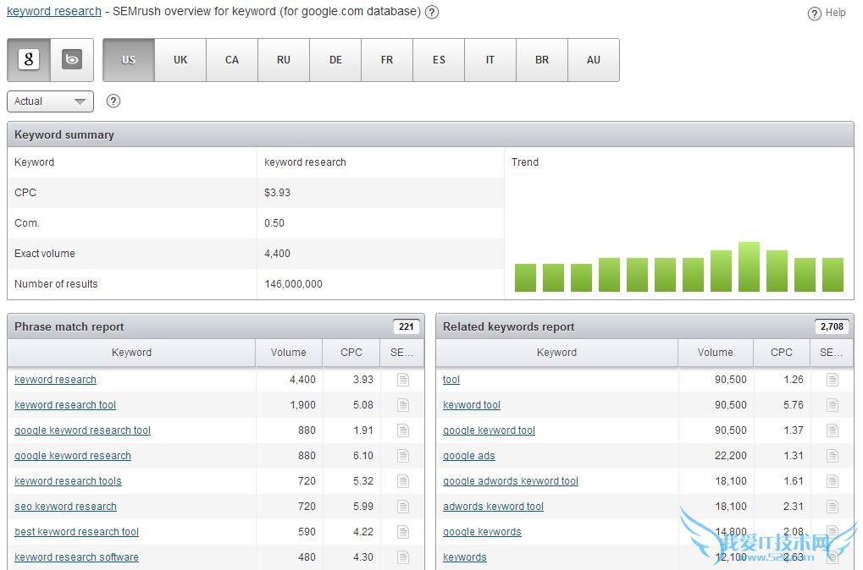The image size is (863, 570).
Task: Click the 2,708 related keywords count badge
Action: click(832, 327)
